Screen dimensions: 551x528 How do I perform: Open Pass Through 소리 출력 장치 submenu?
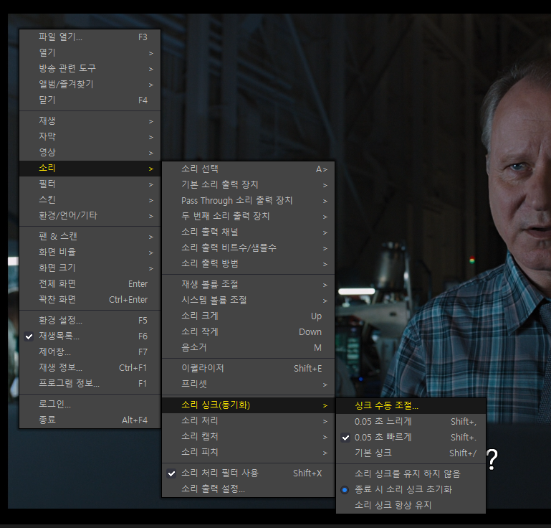[x=248, y=200]
